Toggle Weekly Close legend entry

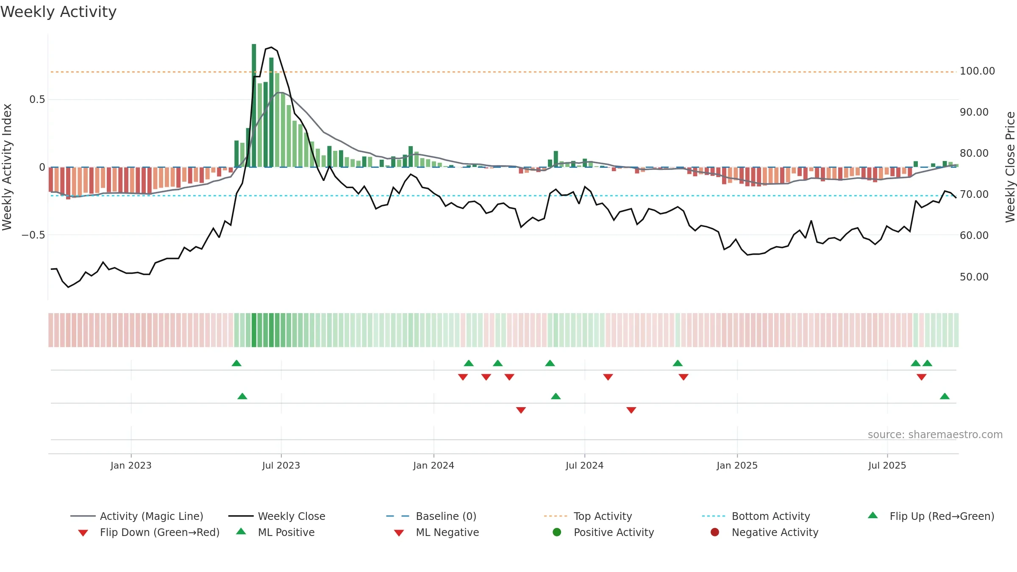(277, 516)
